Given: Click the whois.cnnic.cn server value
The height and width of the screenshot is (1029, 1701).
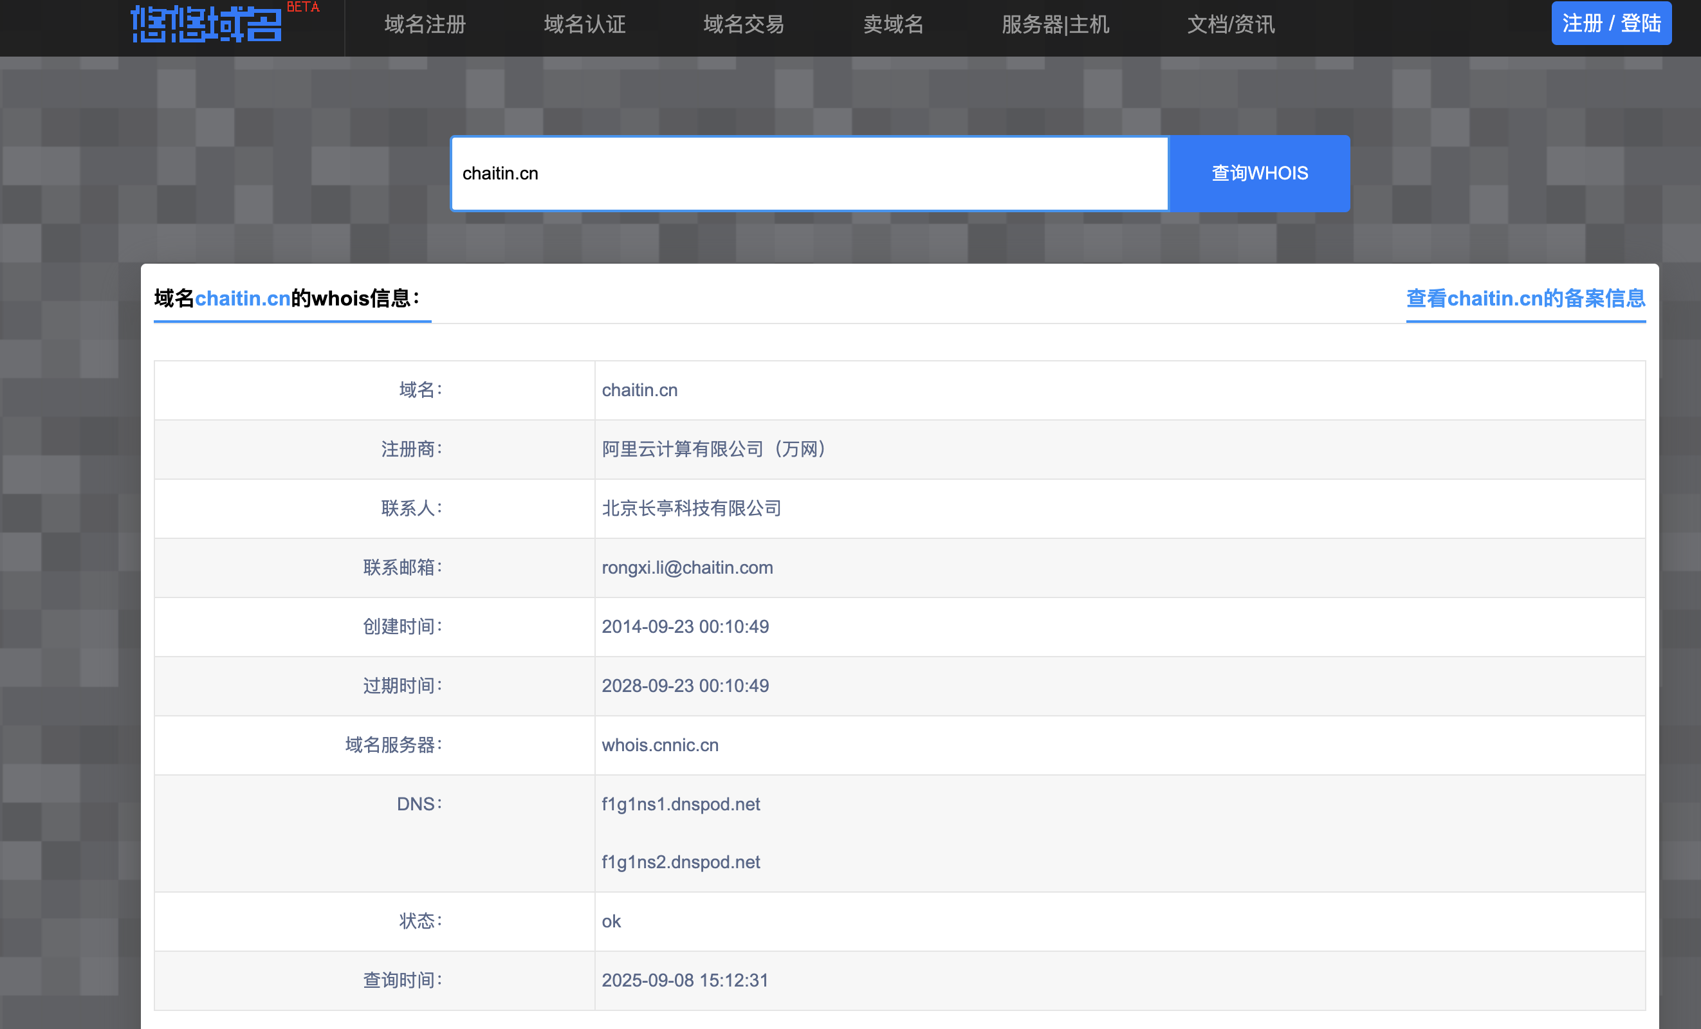Looking at the screenshot, I should pos(659,745).
